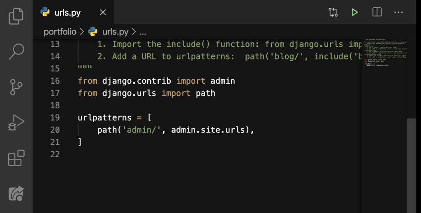421x213 pixels.
Task: Open the More Actions ellipsis menu
Action: 398,12
